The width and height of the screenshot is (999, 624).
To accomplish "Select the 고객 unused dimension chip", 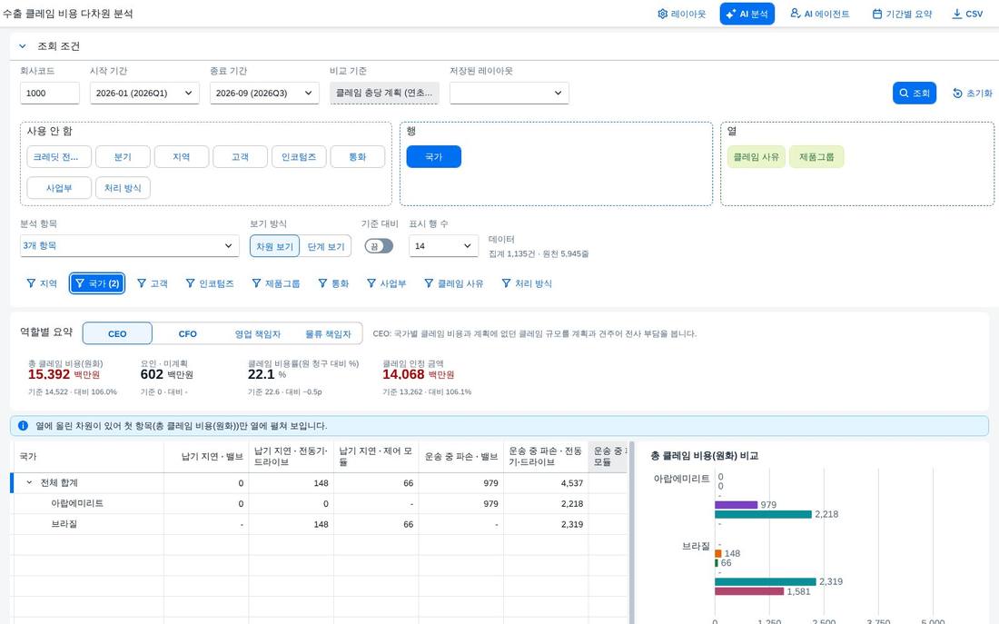I will (x=240, y=157).
